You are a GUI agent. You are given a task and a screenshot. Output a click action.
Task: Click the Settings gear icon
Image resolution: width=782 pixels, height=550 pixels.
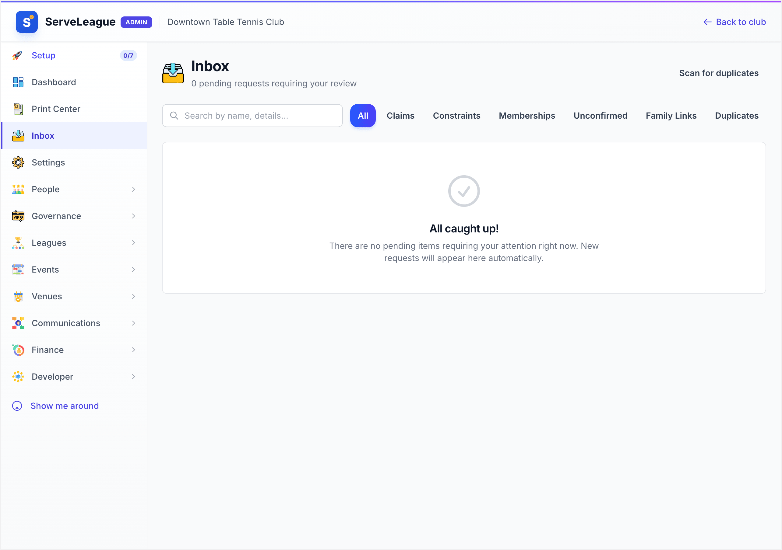[18, 162]
